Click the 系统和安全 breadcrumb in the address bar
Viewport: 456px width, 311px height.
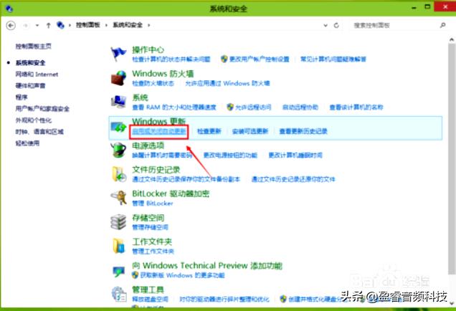[128, 25]
